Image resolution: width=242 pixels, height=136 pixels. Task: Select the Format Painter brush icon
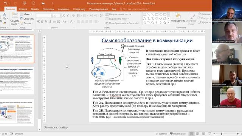(5, 23)
